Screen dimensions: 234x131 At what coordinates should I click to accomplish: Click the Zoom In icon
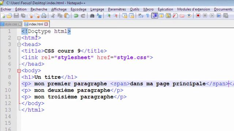[109, 16]
